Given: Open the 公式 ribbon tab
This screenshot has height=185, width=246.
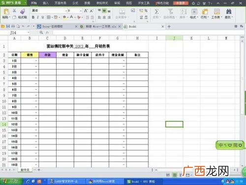Looking at the screenshot, I should pos(75,3).
